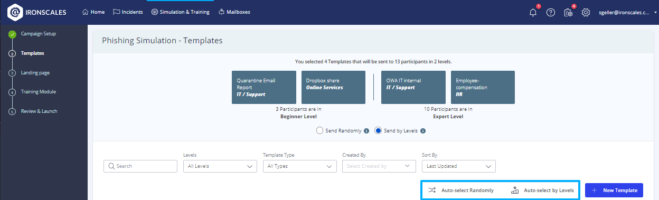
Task: Open the settings gear icon
Action: (x=586, y=12)
